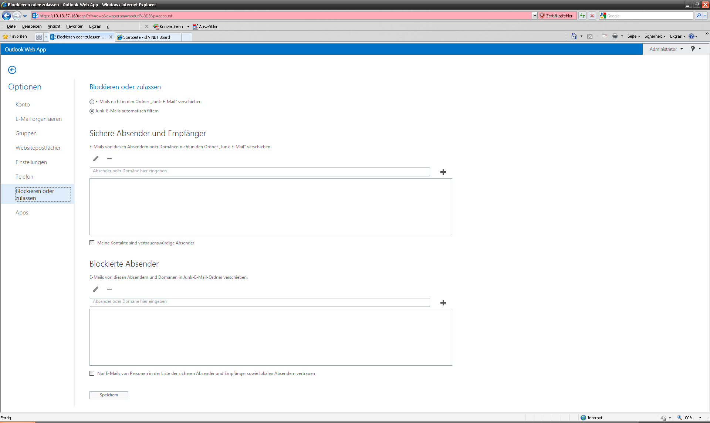Check 'Meine Kontakte sind vertrauenswürdige Absender'

(x=92, y=243)
